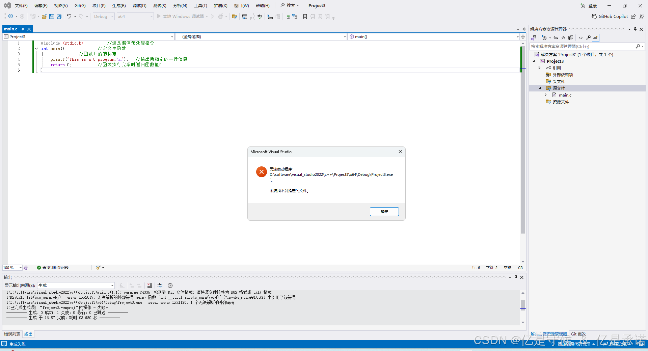Collapse the 源文件 folder node
Image resolution: width=648 pixels, height=351 pixels.
click(x=540, y=88)
